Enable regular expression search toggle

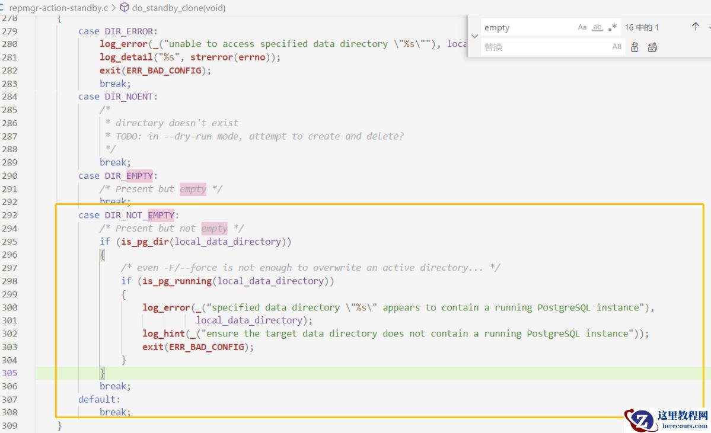pos(613,27)
